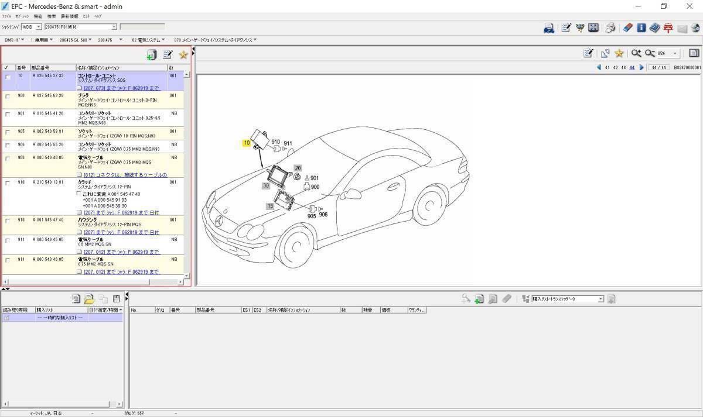Click the add item icon in the shopping list toolbar
This screenshot has height=417, width=703.
pos(479,299)
